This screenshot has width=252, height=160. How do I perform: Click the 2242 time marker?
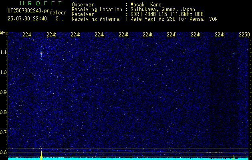51,34
